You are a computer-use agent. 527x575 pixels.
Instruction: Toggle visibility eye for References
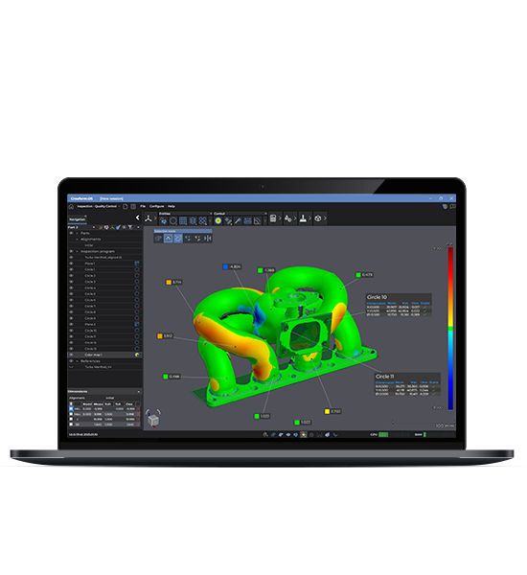(71, 361)
